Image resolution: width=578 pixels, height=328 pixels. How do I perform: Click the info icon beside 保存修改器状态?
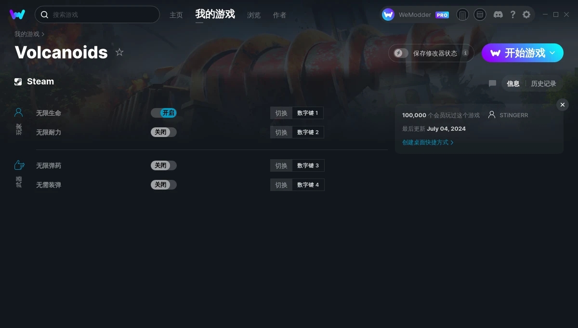pyautogui.click(x=465, y=53)
